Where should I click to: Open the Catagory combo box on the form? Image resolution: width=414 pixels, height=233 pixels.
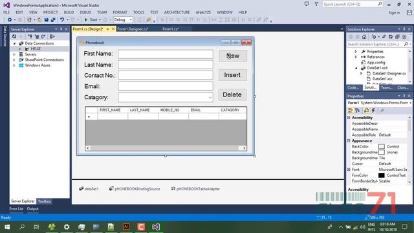[x=210, y=98]
